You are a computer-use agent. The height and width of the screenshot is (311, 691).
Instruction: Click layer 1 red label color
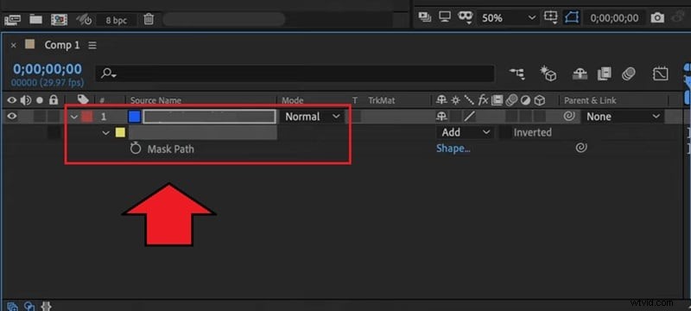click(x=87, y=117)
